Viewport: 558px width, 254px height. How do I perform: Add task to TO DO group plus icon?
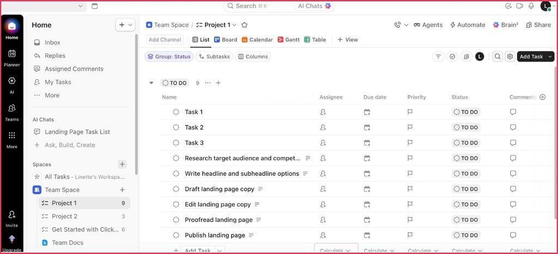[x=218, y=83]
